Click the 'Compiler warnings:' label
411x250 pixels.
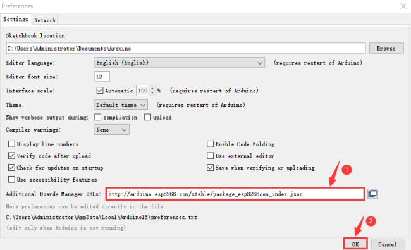[x=34, y=130]
